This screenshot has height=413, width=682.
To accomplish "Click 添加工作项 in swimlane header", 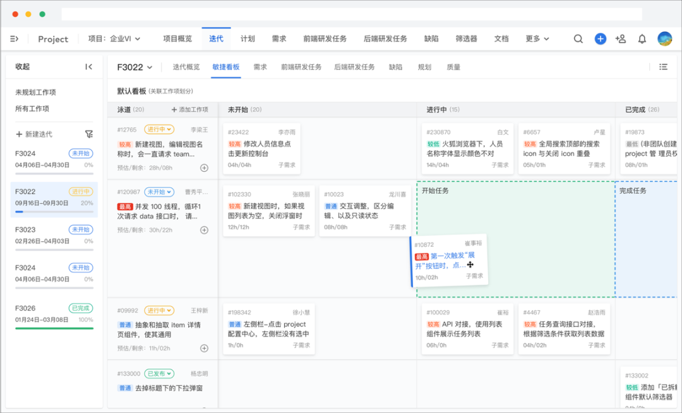I will coord(189,110).
